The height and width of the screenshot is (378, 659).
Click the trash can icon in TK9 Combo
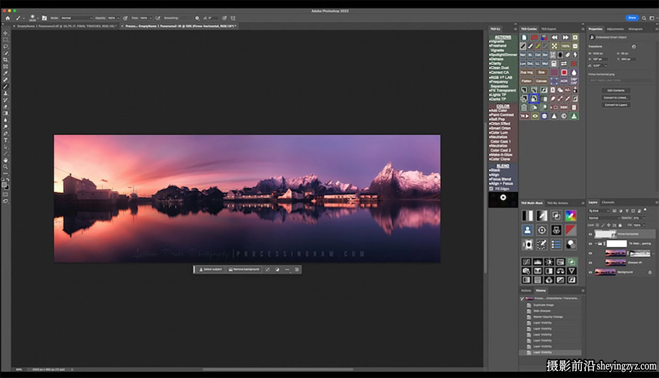[x=524, y=107]
